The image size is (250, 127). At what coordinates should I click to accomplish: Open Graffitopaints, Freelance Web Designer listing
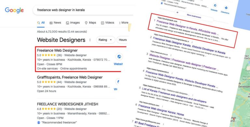click(70, 77)
